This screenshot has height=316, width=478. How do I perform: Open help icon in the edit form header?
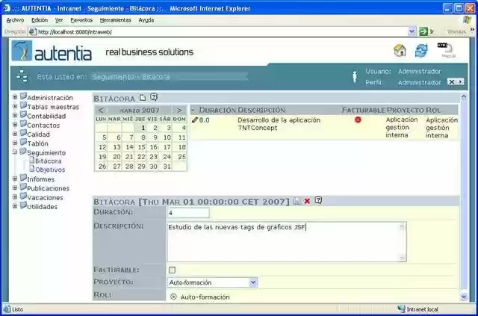[318, 200]
